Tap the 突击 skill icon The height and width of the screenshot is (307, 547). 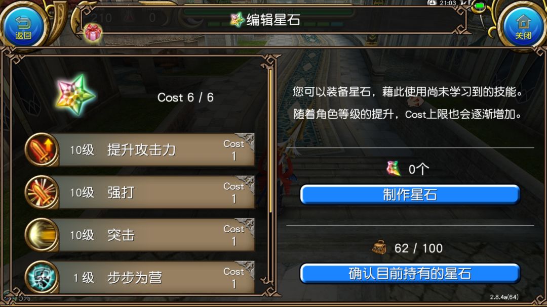(x=42, y=235)
